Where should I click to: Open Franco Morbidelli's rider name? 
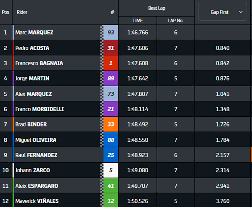[40, 109]
